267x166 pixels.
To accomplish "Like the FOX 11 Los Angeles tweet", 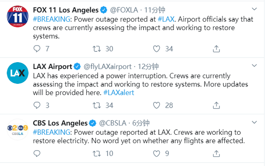I will (x=156, y=49).
